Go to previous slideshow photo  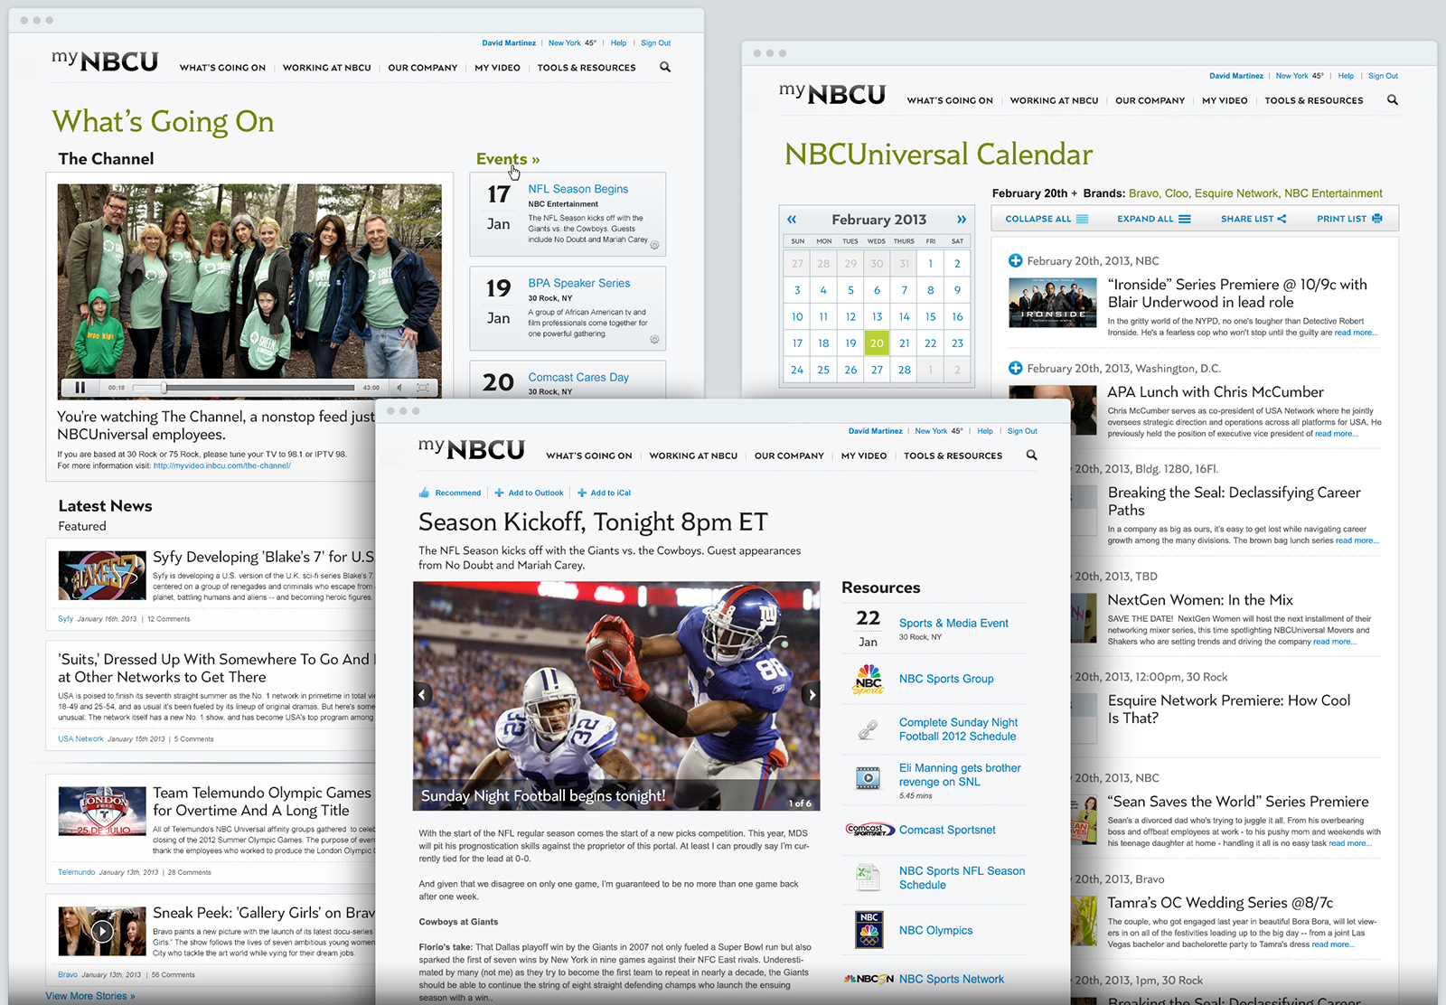[422, 695]
